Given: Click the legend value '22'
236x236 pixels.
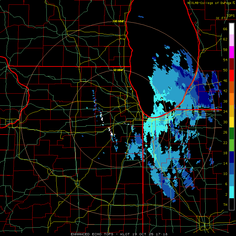Looking at the screenshot, I should pos(225,143).
